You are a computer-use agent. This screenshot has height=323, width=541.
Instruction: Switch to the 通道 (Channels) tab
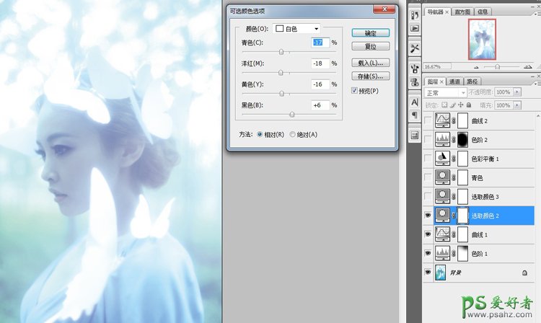(456, 81)
